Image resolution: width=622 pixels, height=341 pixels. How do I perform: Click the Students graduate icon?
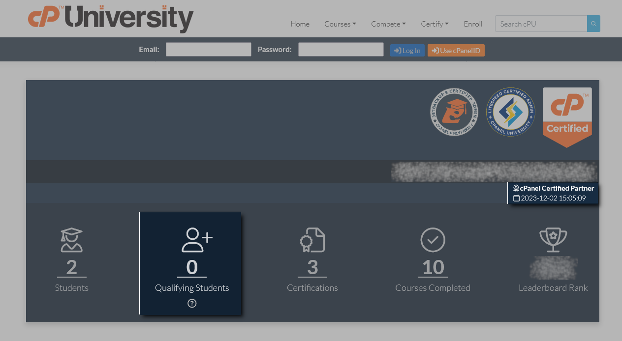(x=71, y=240)
